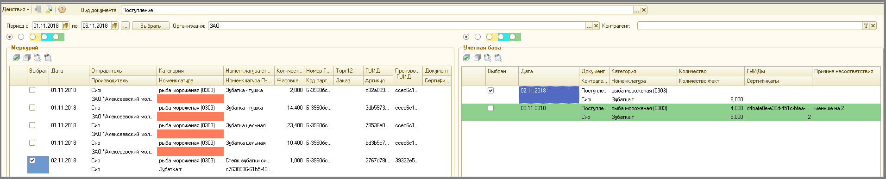Click red empty Номенклатура cell in 2,000 row

tap(190, 99)
